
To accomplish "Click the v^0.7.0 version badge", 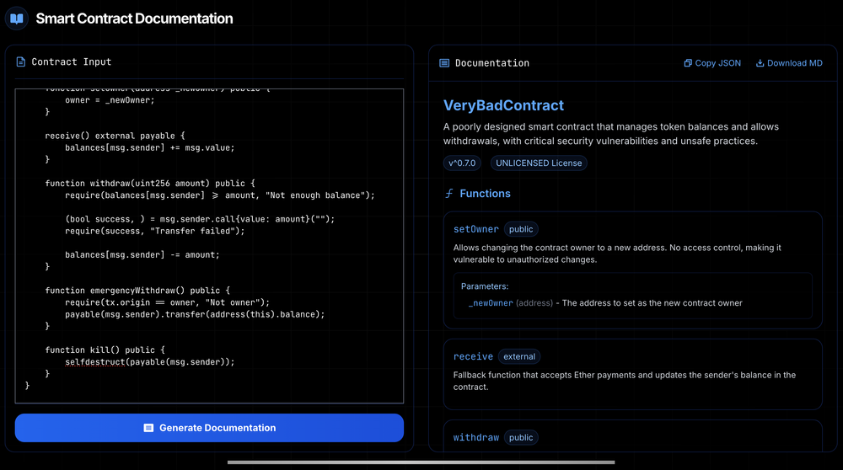I will pyautogui.click(x=462, y=163).
